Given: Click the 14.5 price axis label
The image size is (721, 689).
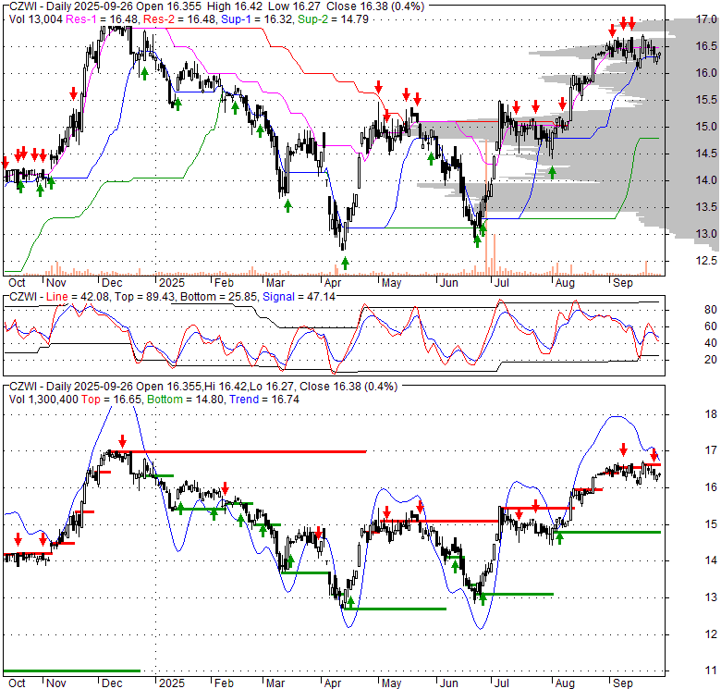Looking at the screenshot, I should 707,154.
